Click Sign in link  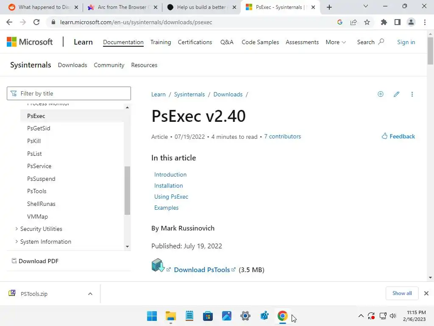(406, 42)
